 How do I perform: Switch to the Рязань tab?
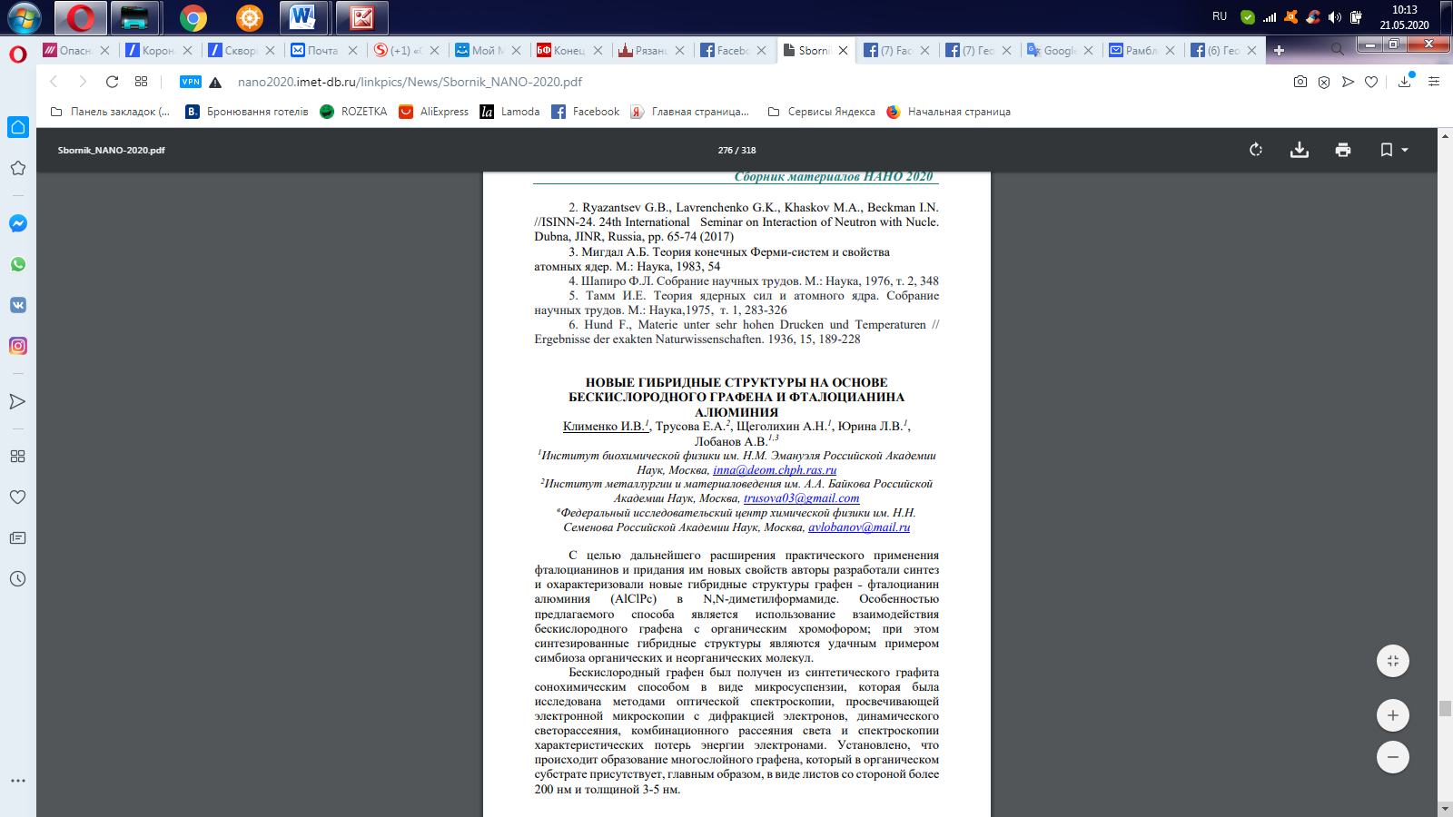tap(651, 51)
